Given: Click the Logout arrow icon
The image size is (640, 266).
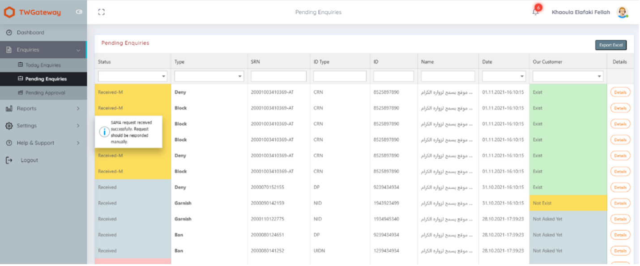Looking at the screenshot, I should click(x=9, y=160).
